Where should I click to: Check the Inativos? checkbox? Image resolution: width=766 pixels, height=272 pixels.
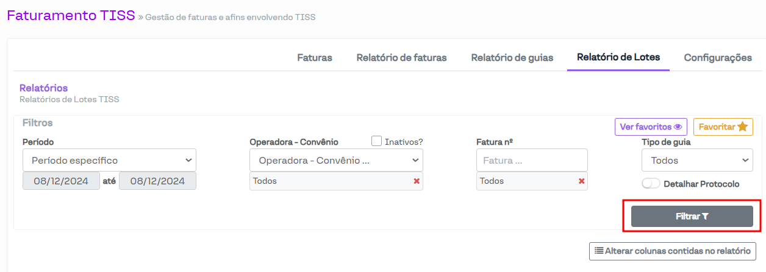point(377,141)
